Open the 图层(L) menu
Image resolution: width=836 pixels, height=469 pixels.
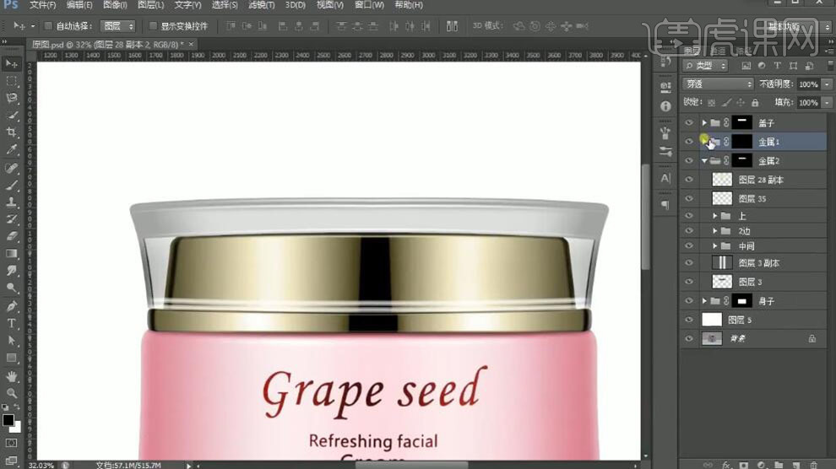point(151,5)
